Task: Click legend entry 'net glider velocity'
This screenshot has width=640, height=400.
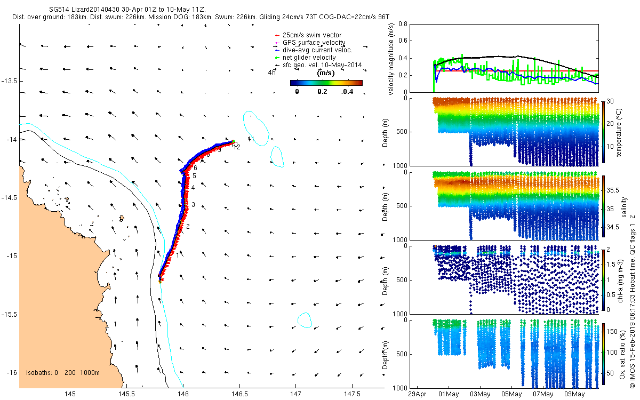Action: click(x=309, y=58)
